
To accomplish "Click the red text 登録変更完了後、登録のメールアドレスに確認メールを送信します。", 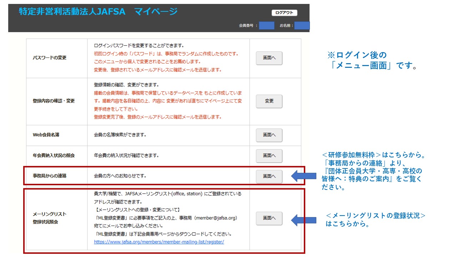I will point(158,117).
